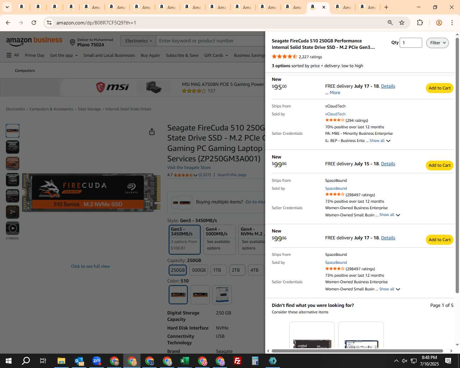Select 500GB capacity option
460x368 pixels.
199,270
